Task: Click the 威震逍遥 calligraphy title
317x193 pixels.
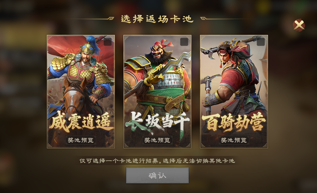Action: click(x=81, y=122)
